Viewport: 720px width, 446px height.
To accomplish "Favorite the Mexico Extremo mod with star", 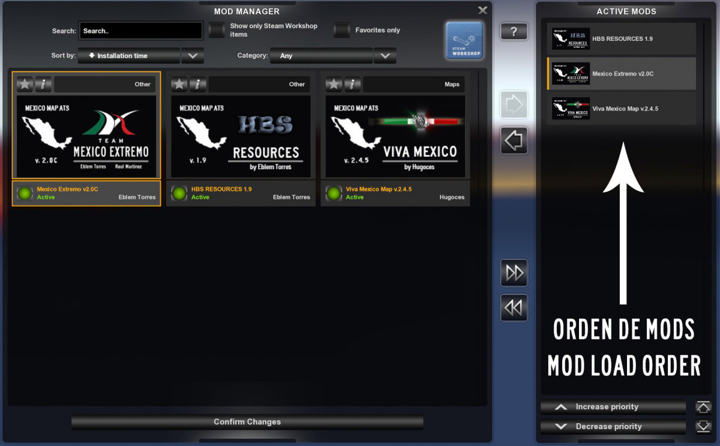I will tap(25, 84).
